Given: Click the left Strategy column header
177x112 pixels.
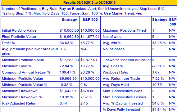Looking at the screenshot, I should pos(69,20).
